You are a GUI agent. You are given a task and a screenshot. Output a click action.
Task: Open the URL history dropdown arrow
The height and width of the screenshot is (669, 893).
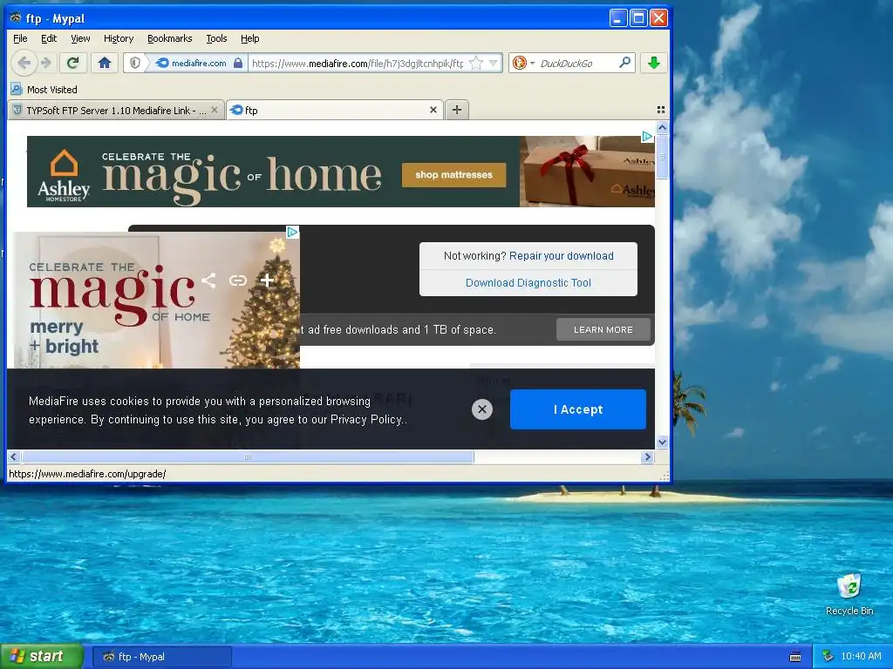494,63
